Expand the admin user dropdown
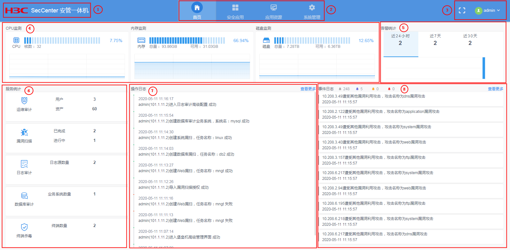Image resolution: width=510 pixels, height=250 pixels. pyautogui.click(x=487, y=11)
